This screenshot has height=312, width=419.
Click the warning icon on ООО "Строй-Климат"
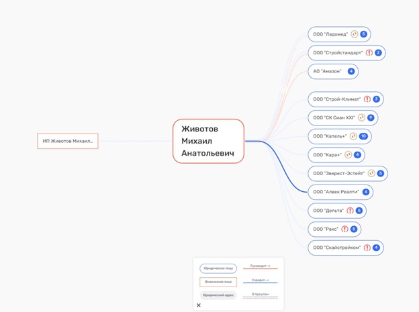click(367, 99)
